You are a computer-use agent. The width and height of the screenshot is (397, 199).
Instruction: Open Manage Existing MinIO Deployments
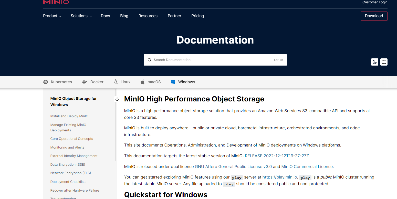point(68,128)
